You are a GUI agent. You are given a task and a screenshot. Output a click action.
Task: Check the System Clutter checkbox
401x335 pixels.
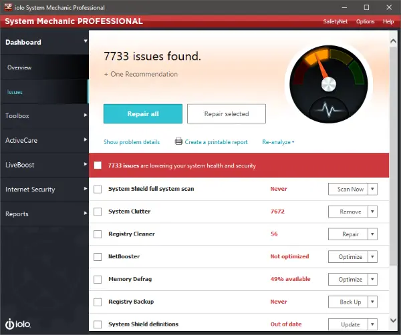[x=98, y=212]
